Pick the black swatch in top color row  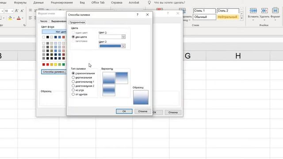click(x=48, y=37)
